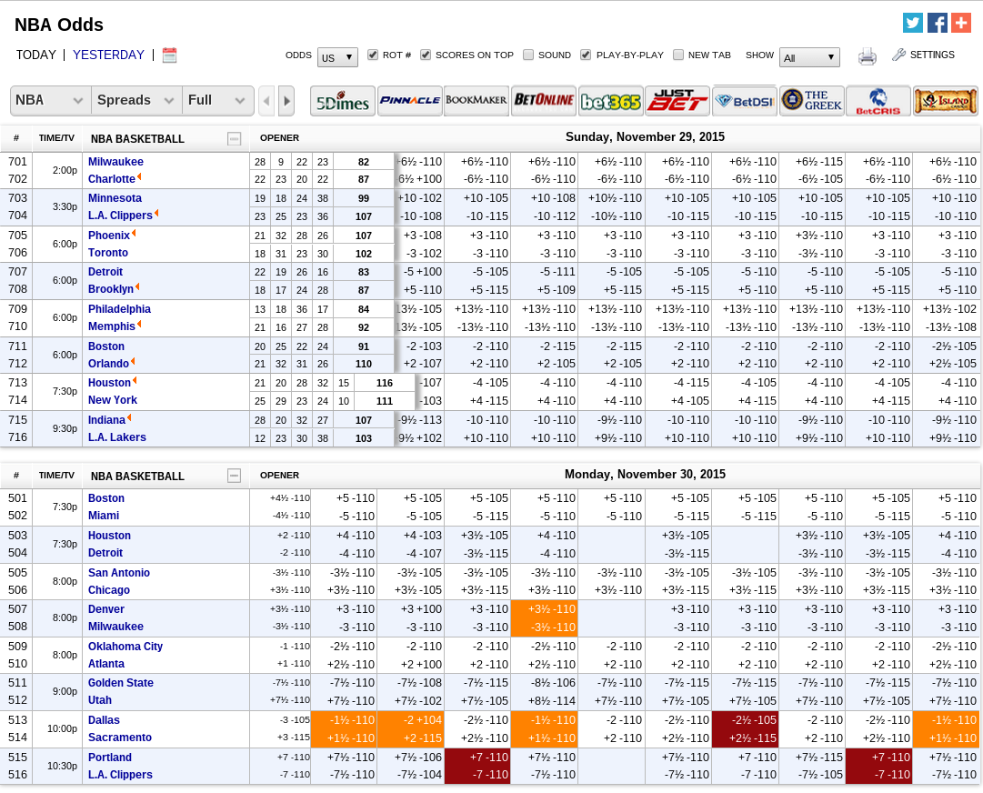The image size is (983, 793).
Task: Open the Oklahoma City team link
Action: pos(125,647)
